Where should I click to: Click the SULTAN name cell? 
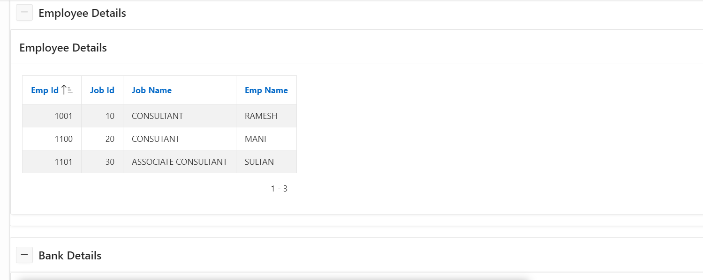266,162
